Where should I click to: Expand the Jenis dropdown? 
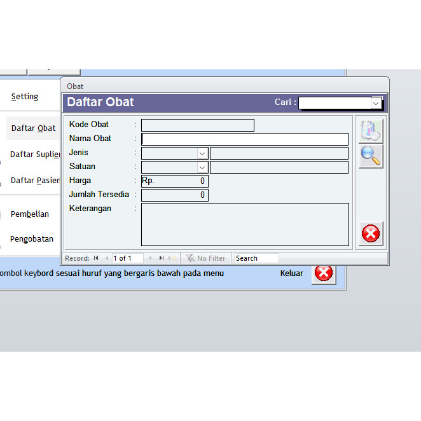pyautogui.click(x=202, y=153)
